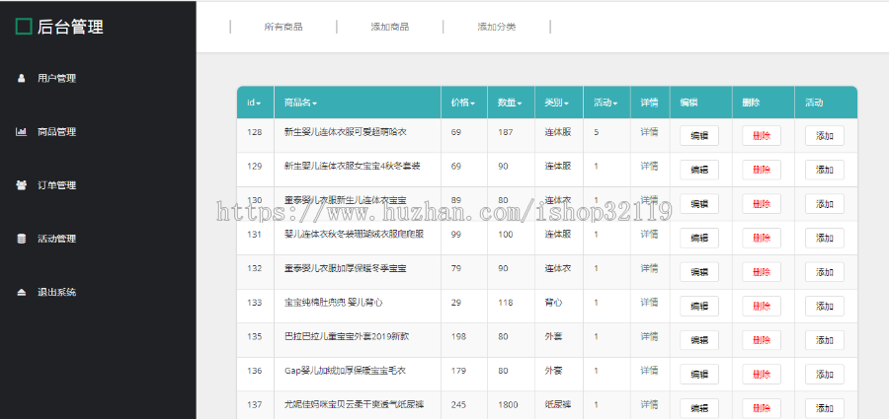This screenshot has width=889, height=419.
Task: Open 详情 link for product 128
Action: tap(649, 132)
